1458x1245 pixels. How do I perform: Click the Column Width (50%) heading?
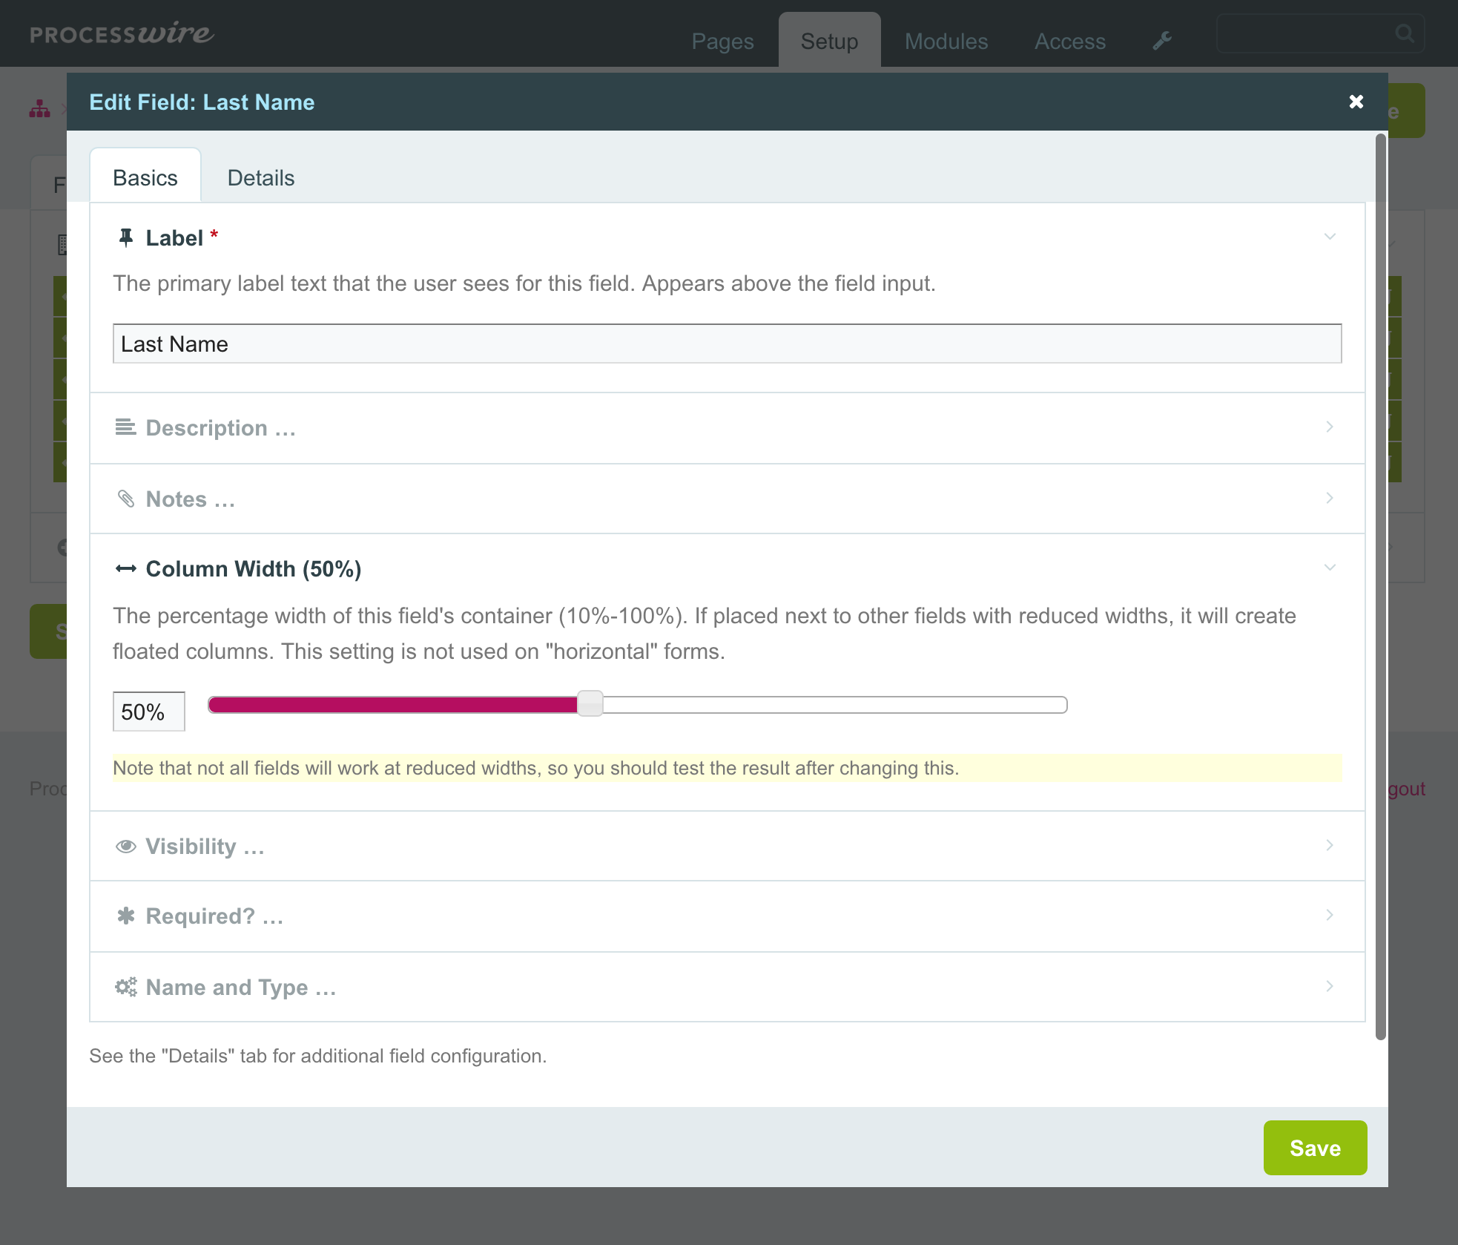(254, 569)
